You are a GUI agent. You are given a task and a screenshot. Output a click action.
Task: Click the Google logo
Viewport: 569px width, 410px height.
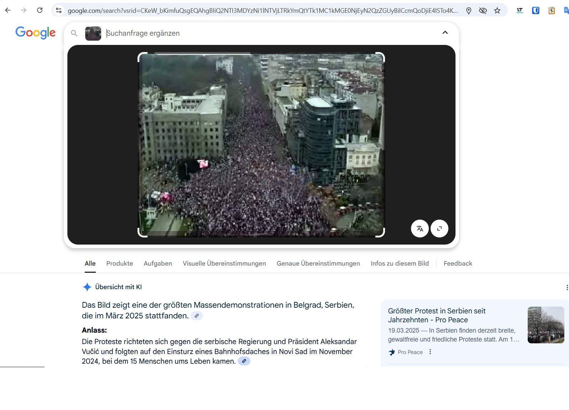pyautogui.click(x=35, y=33)
